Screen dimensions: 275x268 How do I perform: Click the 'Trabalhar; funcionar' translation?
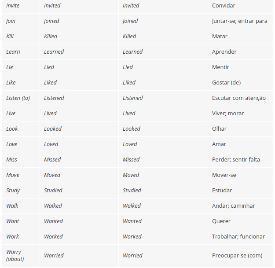[238, 237]
